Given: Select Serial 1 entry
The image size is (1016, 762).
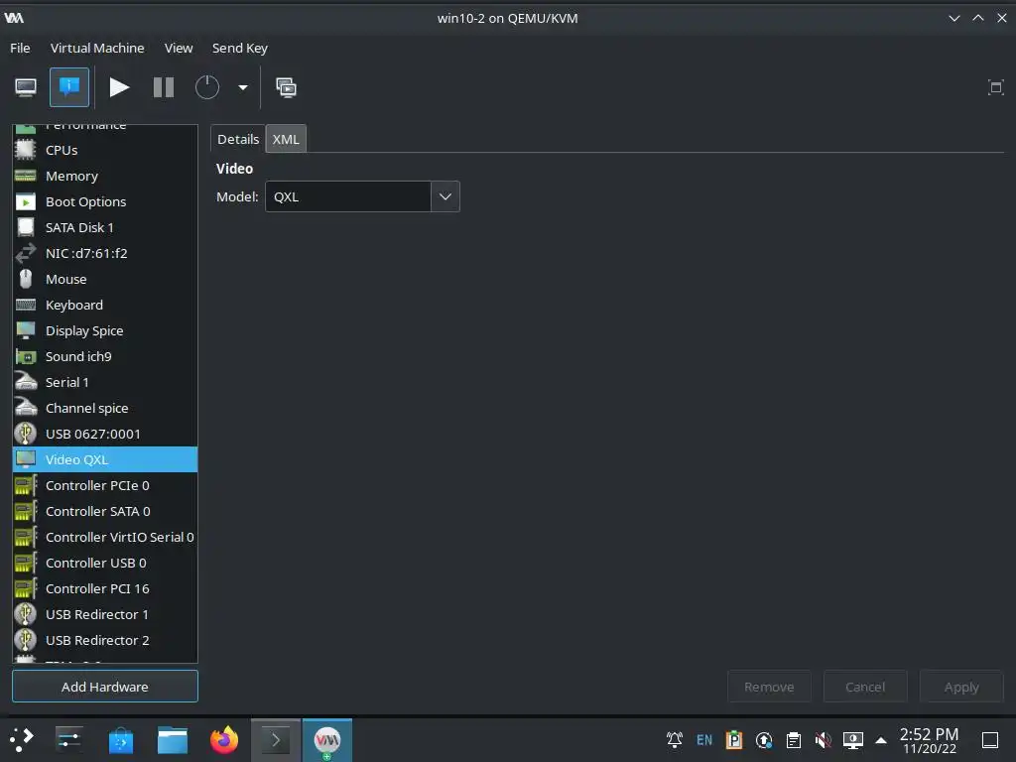Looking at the screenshot, I should 105,382.
